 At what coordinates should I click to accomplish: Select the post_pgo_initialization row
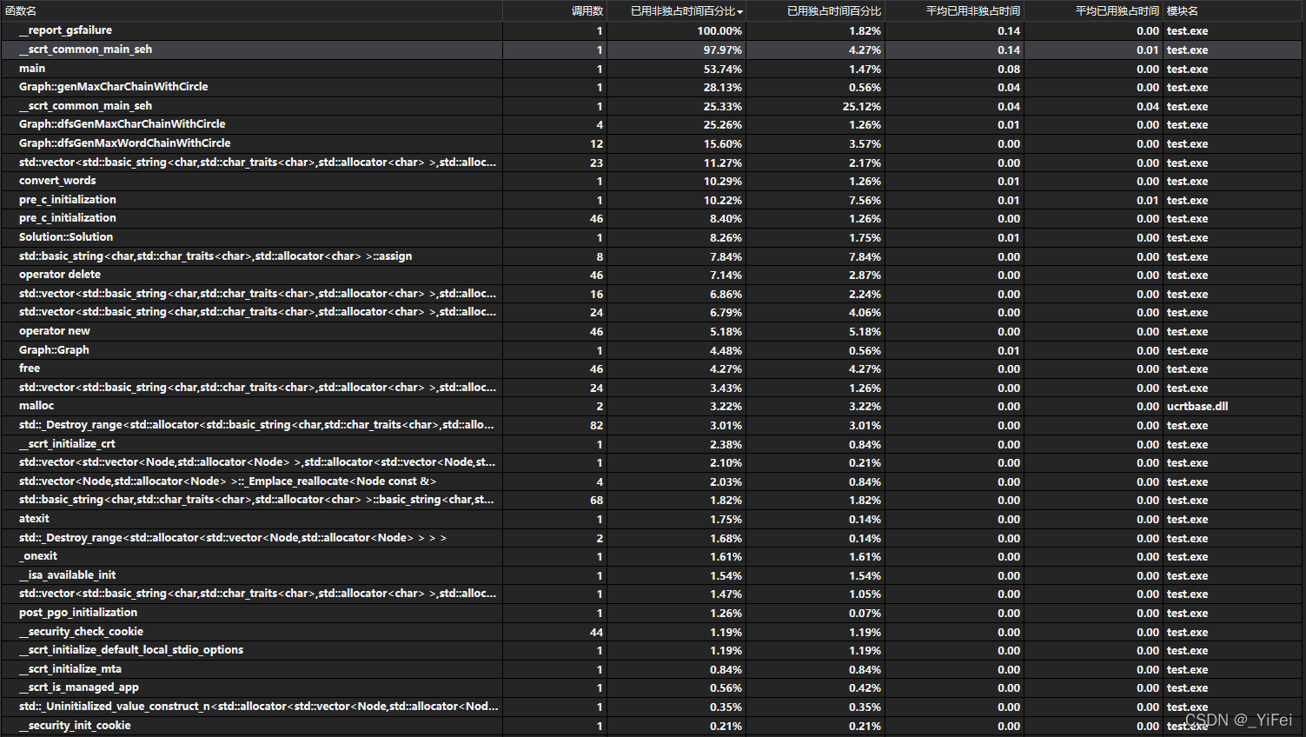pyautogui.click(x=653, y=613)
